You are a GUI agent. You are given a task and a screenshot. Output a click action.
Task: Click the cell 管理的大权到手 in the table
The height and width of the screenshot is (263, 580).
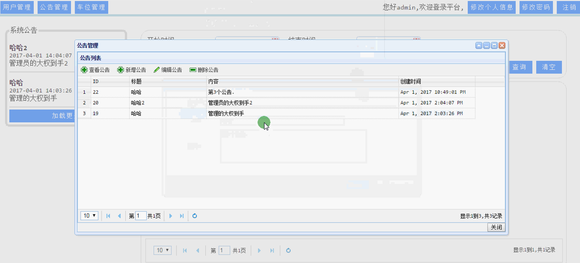coord(303,113)
